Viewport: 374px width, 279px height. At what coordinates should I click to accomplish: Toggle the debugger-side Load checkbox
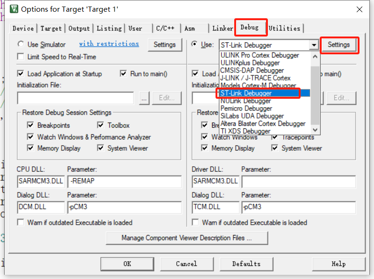(x=195, y=73)
